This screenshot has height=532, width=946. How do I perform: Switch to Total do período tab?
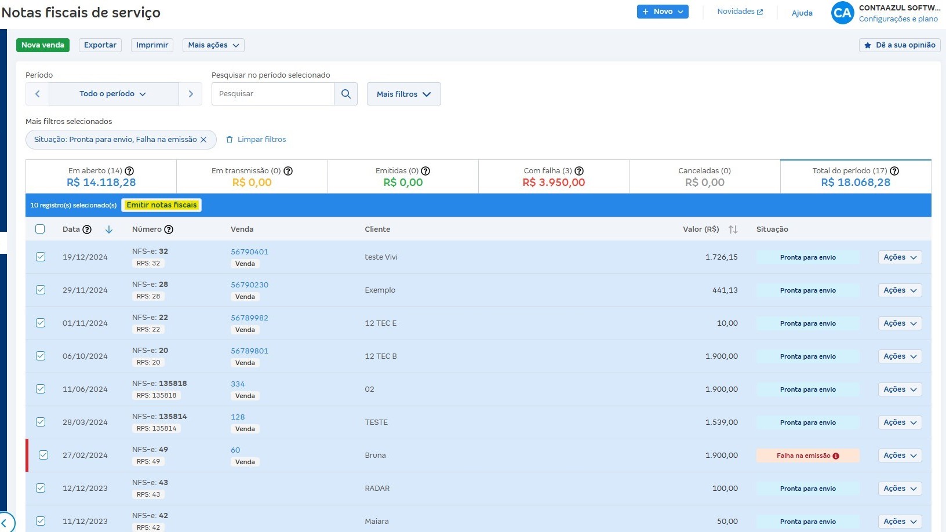(x=855, y=177)
